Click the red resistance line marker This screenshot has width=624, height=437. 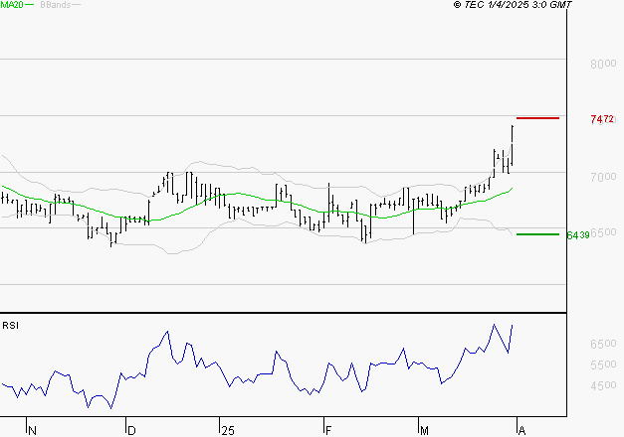click(x=537, y=118)
